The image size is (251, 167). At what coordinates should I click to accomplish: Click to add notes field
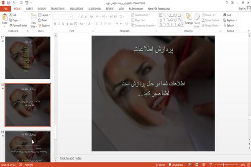click(x=71, y=158)
